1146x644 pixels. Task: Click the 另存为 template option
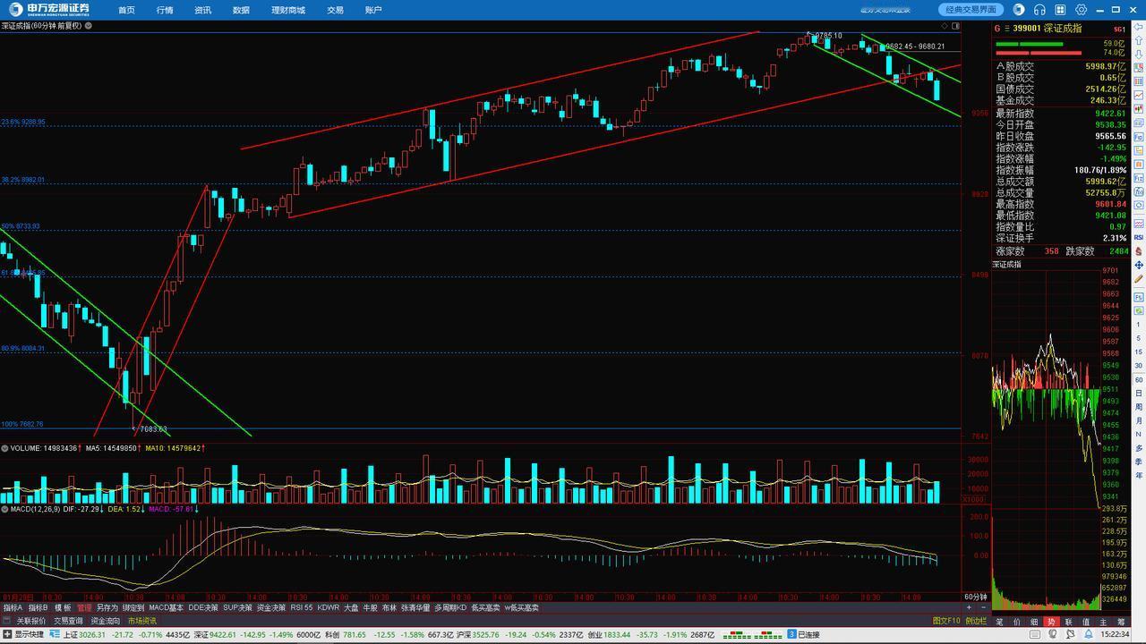coord(107,608)
